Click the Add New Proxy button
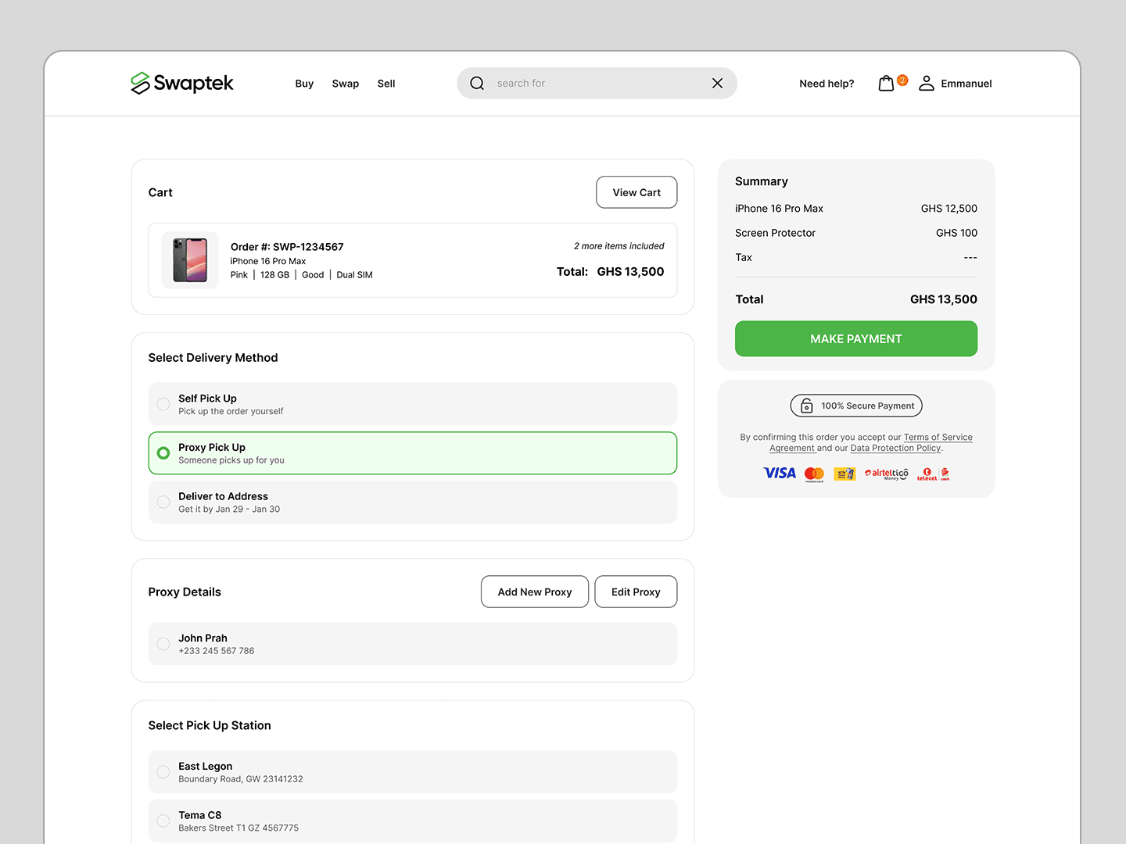Screen dimensions: 1126x844 (x=535, y=592)
